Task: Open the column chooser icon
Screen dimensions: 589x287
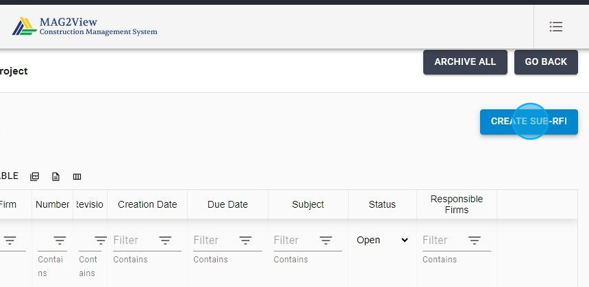Action: click(77, 177)
